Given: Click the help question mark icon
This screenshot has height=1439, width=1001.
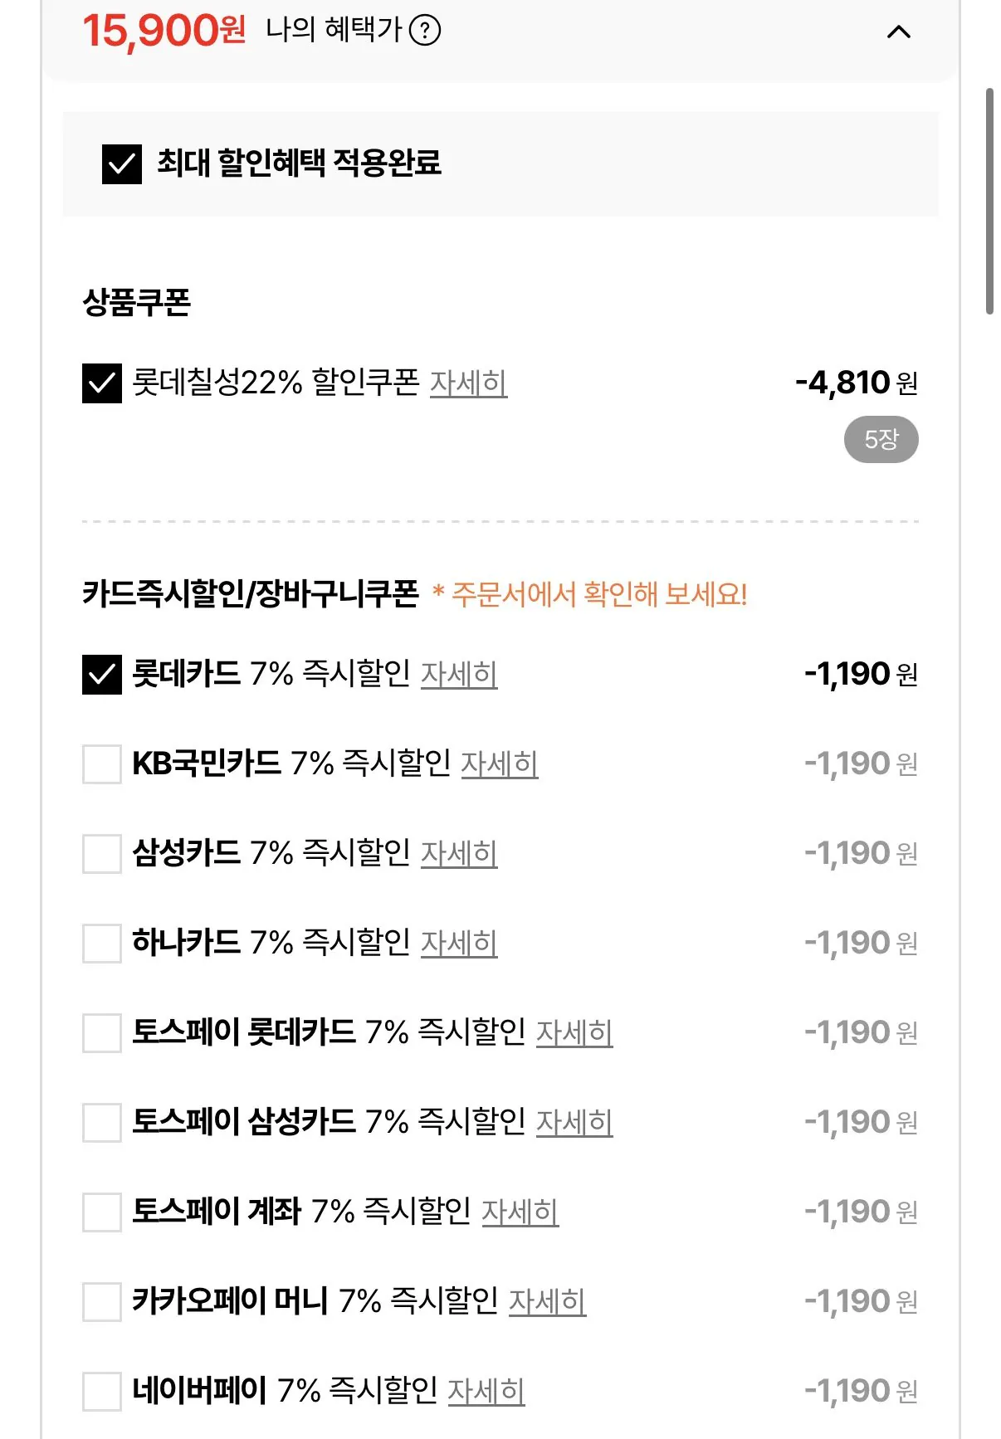Looking at the screenshot, I should (425, 32).
